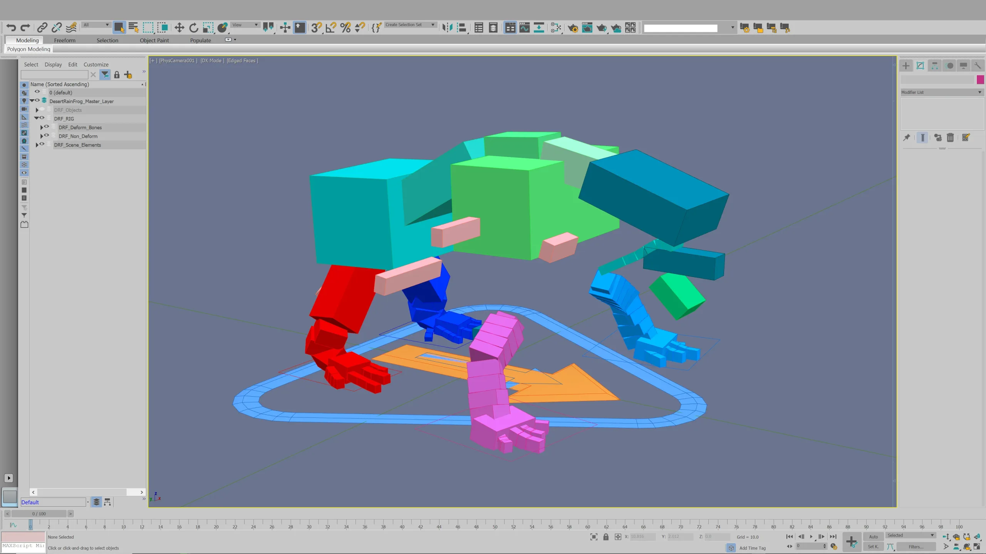The width and height of the screenshot is (986, 554).
Task: Click the Pin Stack icon
Action: coord(907,138)
